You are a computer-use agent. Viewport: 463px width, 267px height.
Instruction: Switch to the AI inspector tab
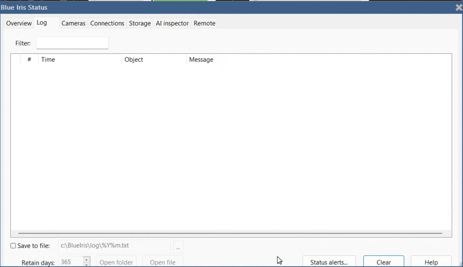click(x=172, y=23)
